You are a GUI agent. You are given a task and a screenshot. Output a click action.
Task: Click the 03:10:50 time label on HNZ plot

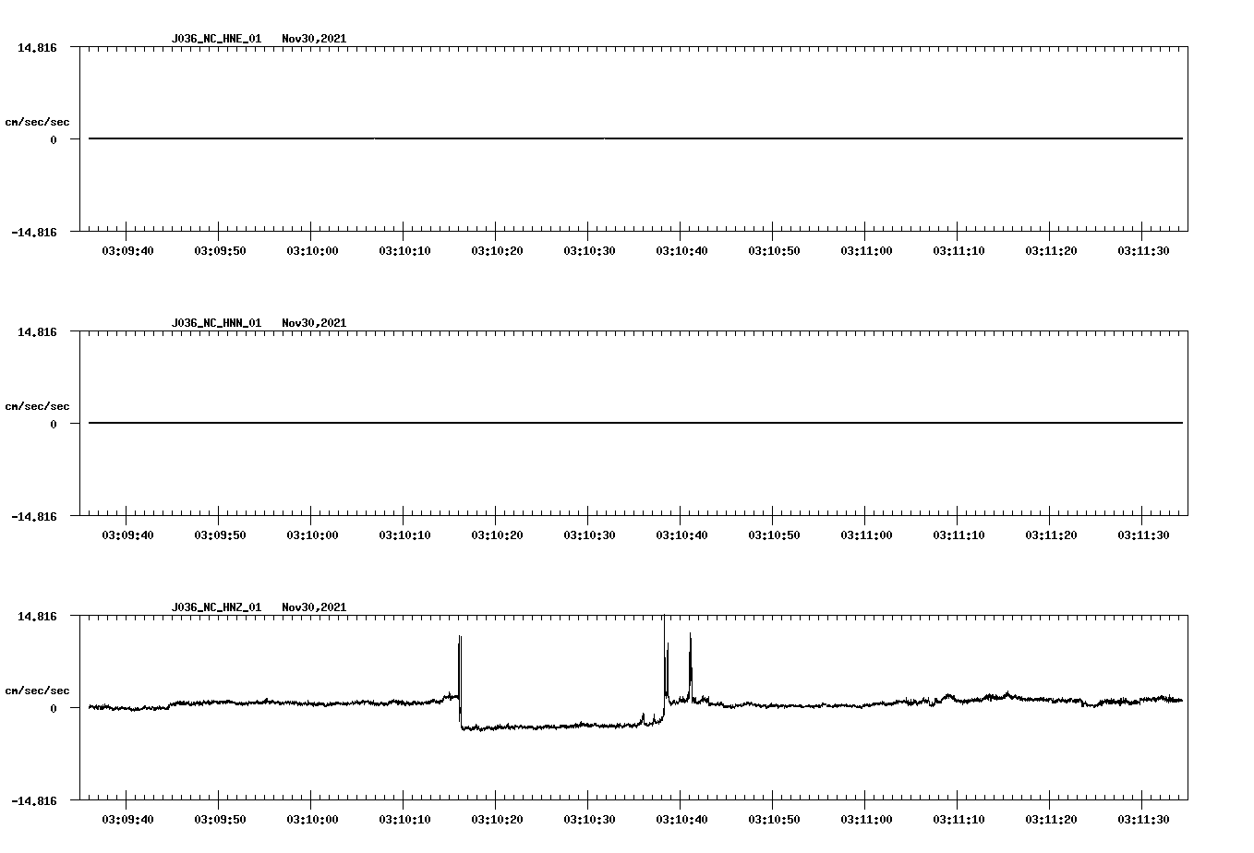[774, 820]
